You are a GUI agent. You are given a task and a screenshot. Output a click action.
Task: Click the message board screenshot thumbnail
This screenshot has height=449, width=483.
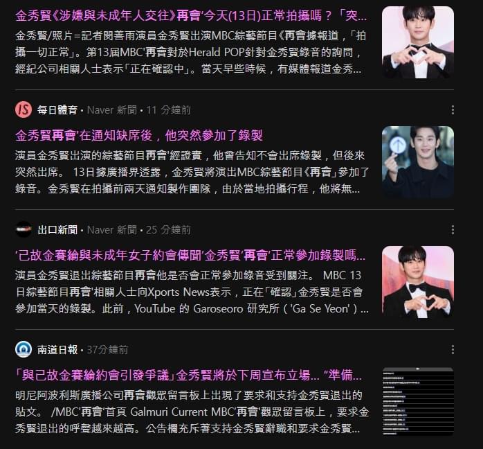[418, 401]
